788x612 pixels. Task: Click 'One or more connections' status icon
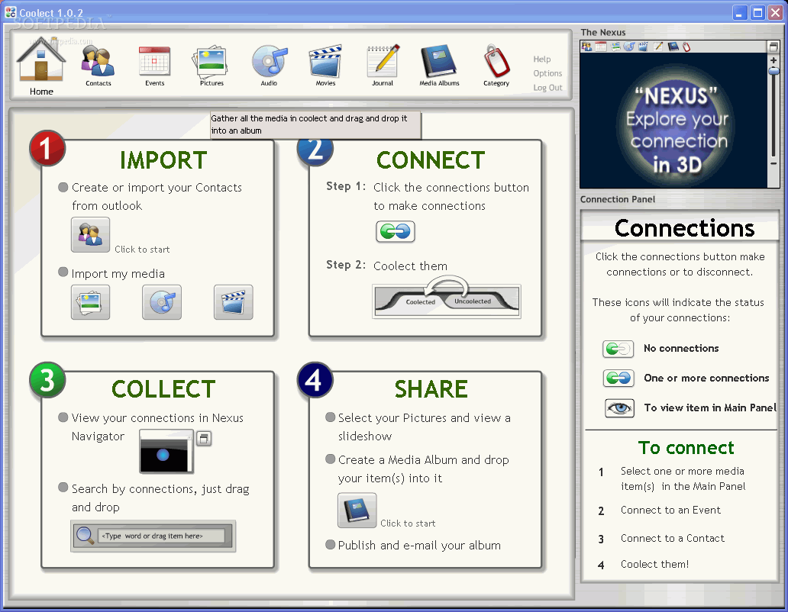(x=618, y=378)
